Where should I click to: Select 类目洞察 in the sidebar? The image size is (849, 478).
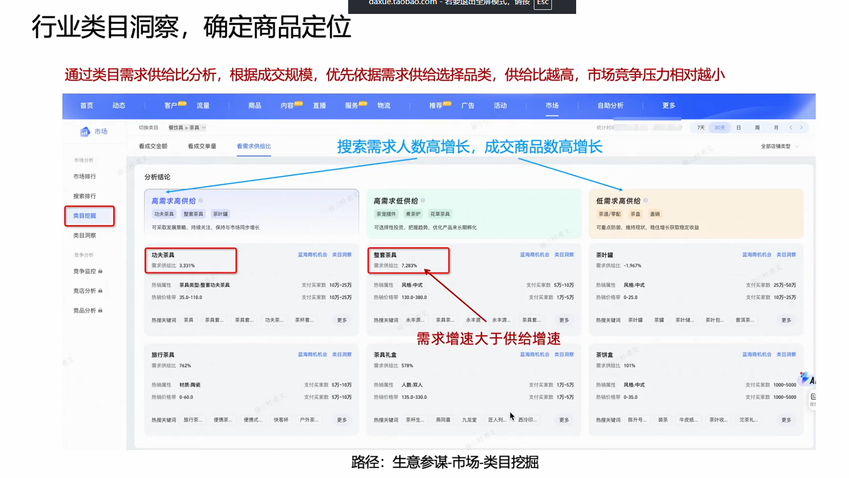[85, 235]
